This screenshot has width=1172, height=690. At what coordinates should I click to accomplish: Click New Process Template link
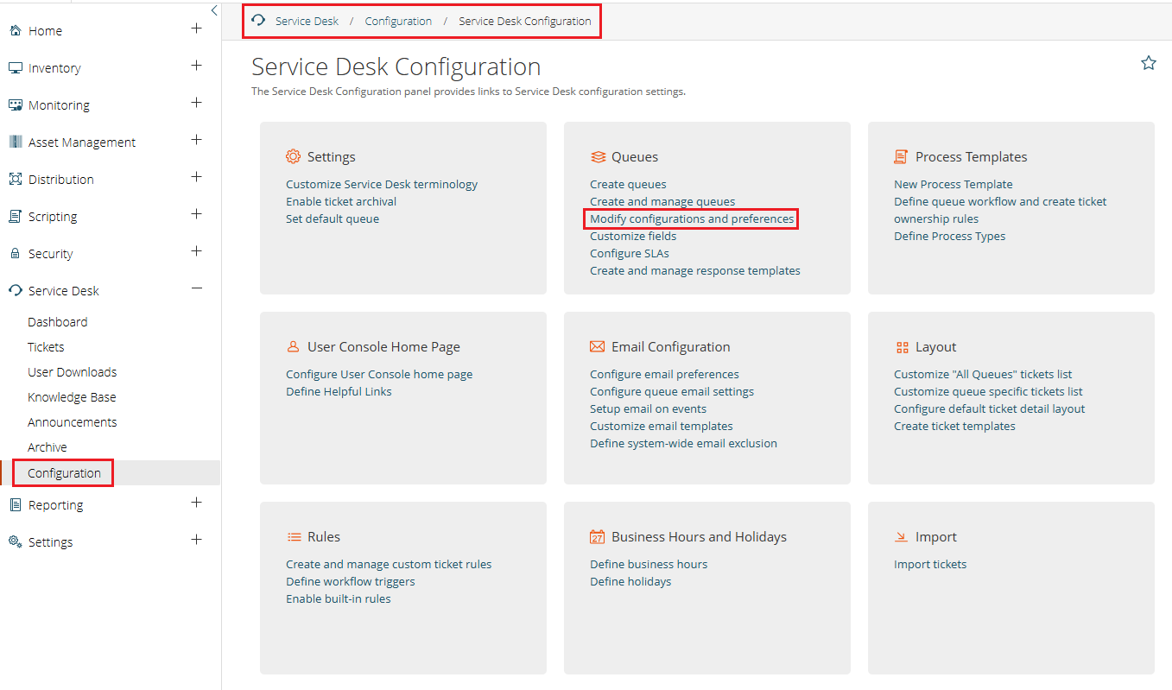(x=953, y=184)
